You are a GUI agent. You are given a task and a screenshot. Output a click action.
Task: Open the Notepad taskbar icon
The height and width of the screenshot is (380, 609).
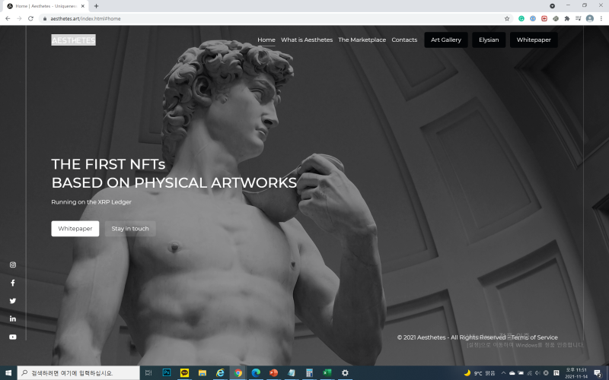coord(292,373)
